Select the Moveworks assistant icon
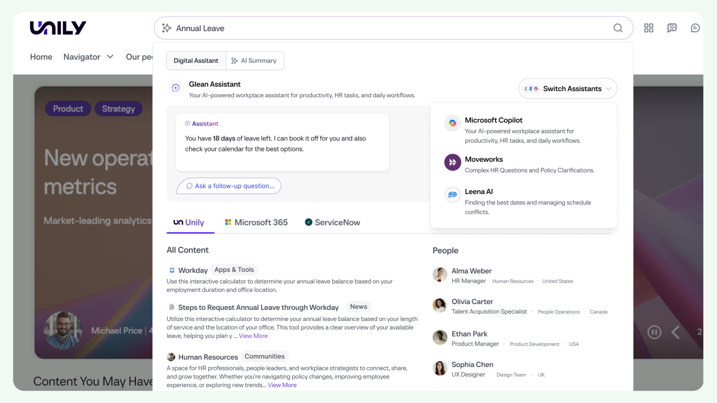This screenshot has width=717, height=403. [452, 162]
